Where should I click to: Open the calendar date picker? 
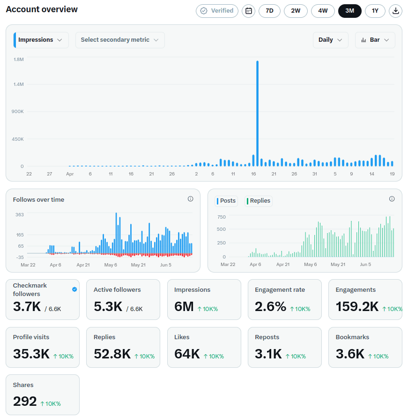248,11
